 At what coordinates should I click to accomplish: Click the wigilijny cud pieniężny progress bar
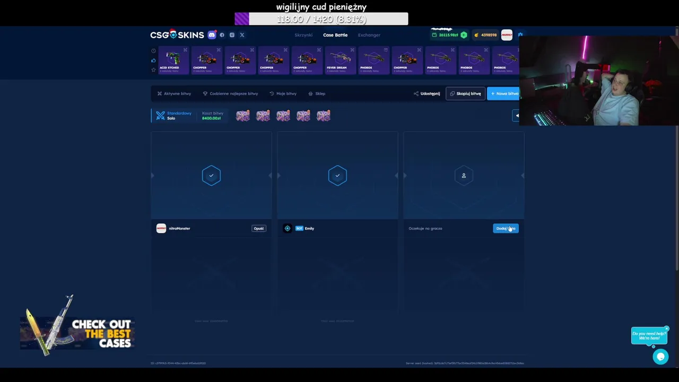click(321, 19)
